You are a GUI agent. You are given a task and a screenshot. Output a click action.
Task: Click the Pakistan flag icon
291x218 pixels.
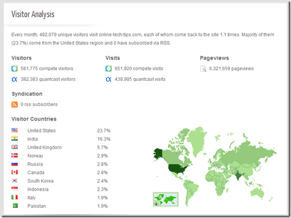point(14,205)
